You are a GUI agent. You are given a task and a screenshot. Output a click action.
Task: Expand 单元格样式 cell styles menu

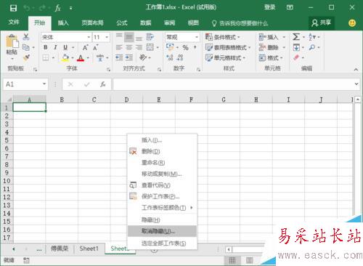point(225,58)
